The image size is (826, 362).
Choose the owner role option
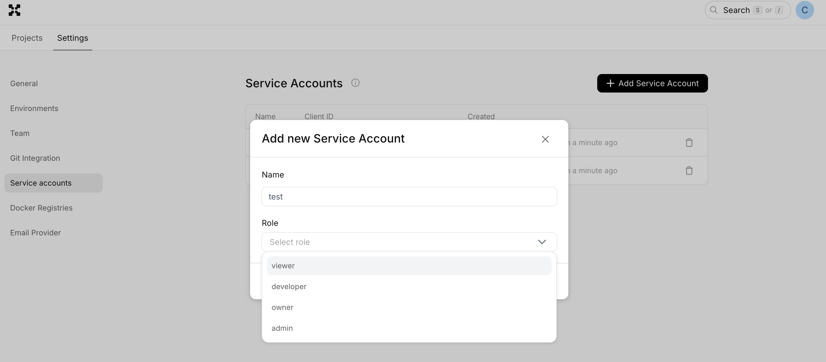click(409, 307)
